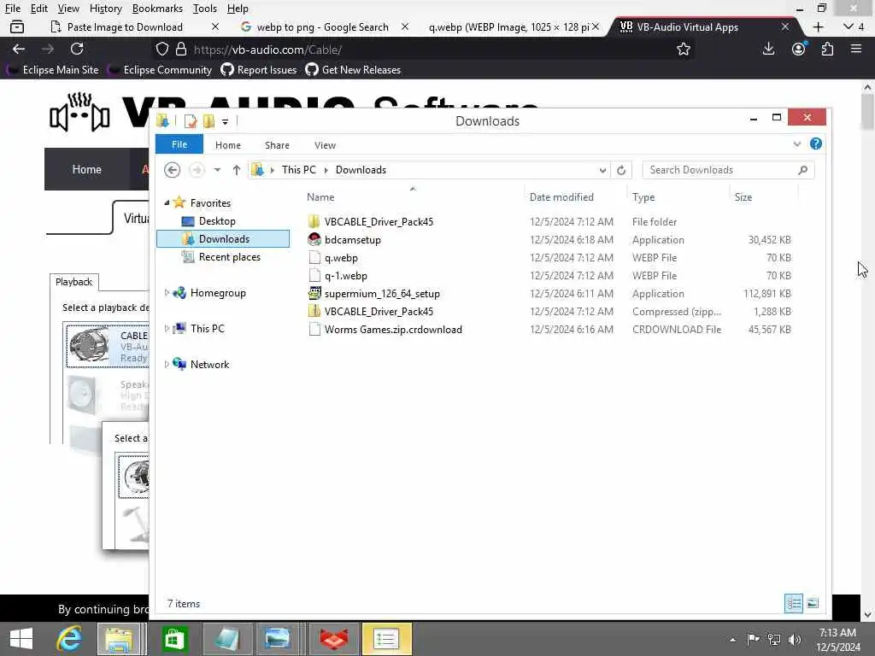Sort files by Date modified column
875x656 pixels.
click(x=561, y=197)
